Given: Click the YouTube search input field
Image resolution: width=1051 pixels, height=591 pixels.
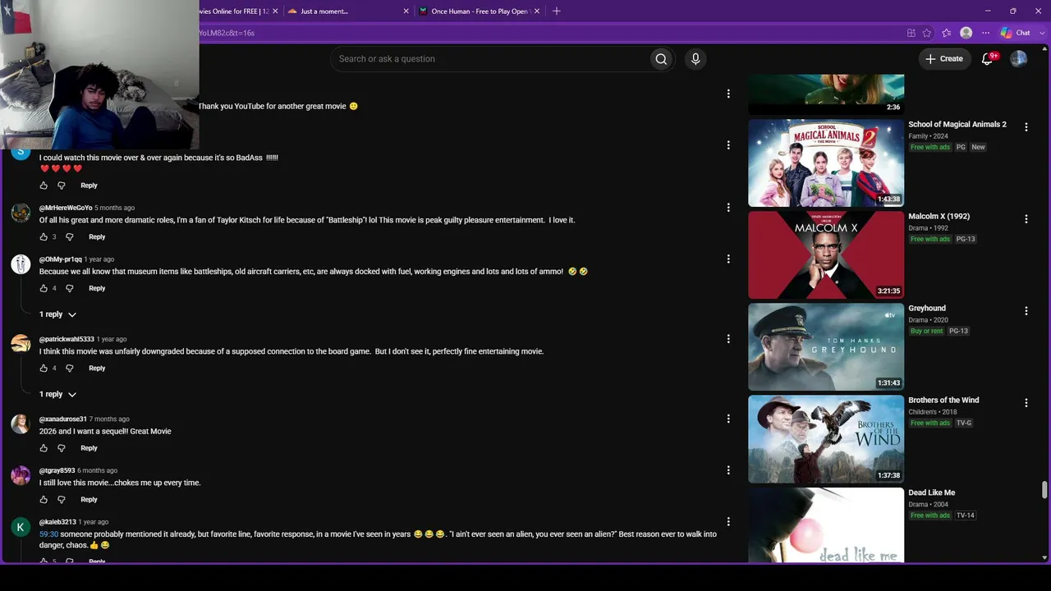Looking at the screenshot, I should point(489,59).
